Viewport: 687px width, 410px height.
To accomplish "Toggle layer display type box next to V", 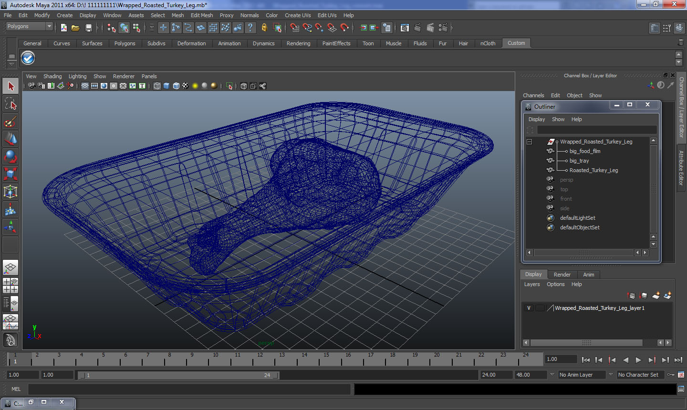I will pos(540,308).
